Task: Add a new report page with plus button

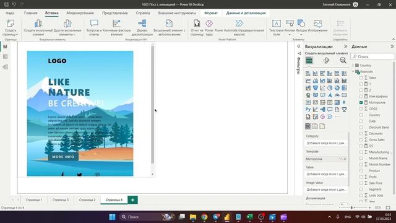Action: (132, 199)
